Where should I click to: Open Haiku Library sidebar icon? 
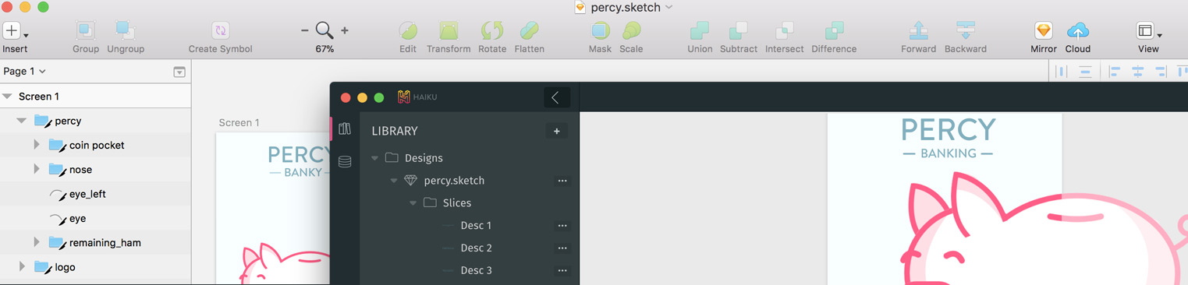(x=345, y=128)
